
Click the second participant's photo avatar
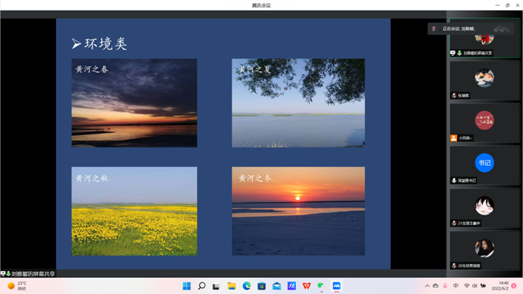coord(484,78)
